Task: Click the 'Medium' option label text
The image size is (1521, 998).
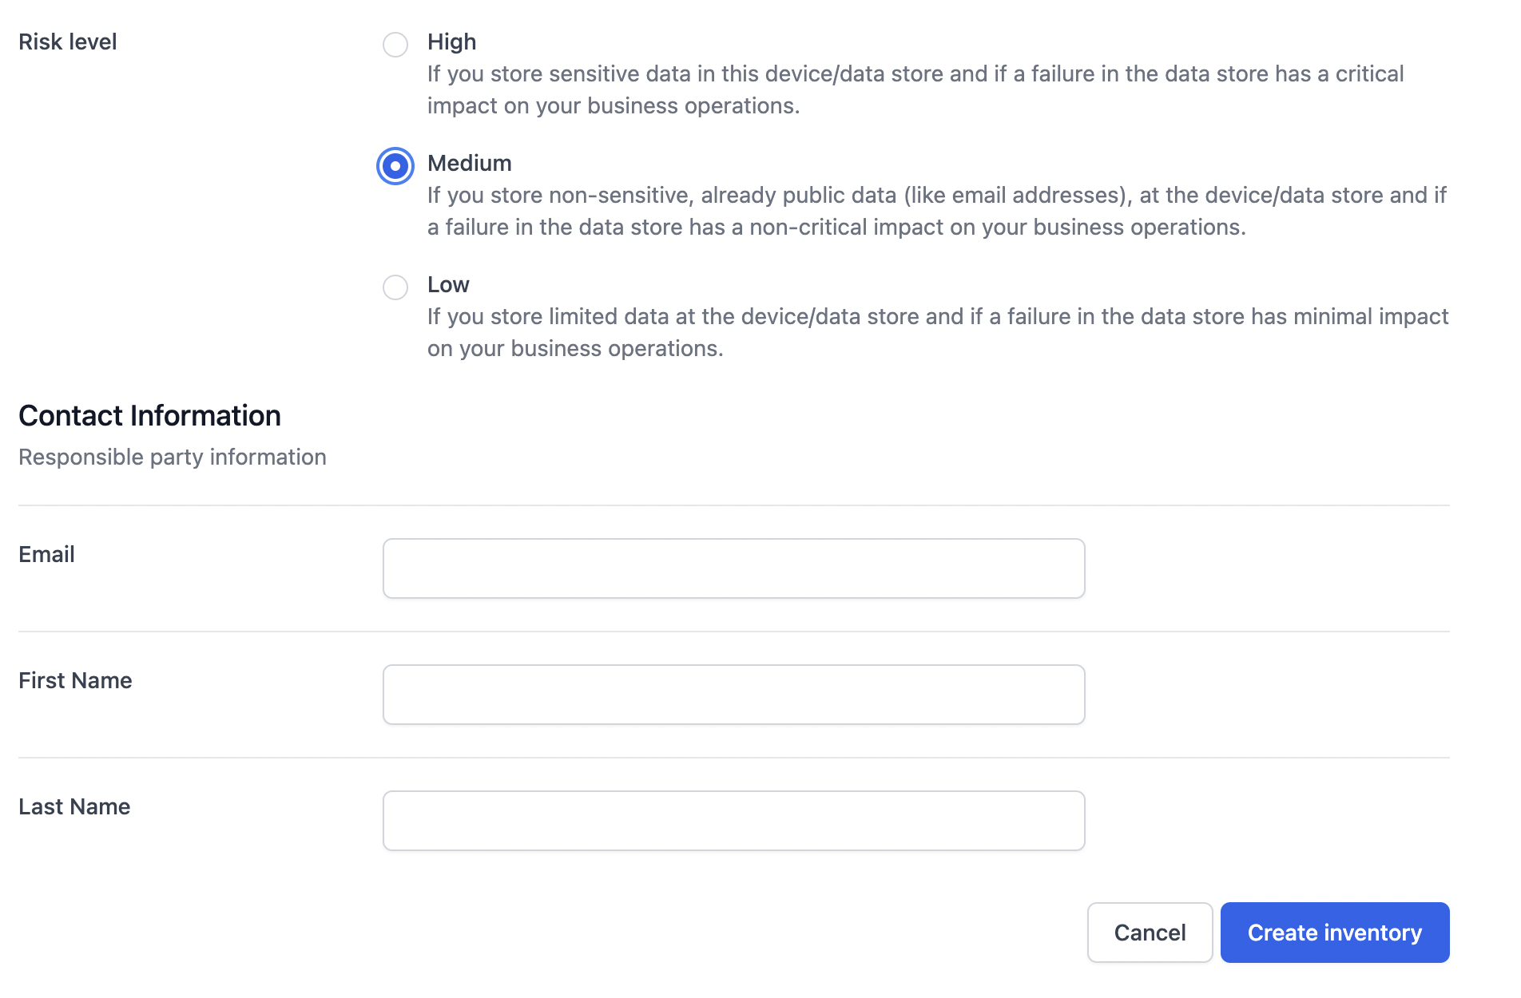Action: tap(469, 163)
